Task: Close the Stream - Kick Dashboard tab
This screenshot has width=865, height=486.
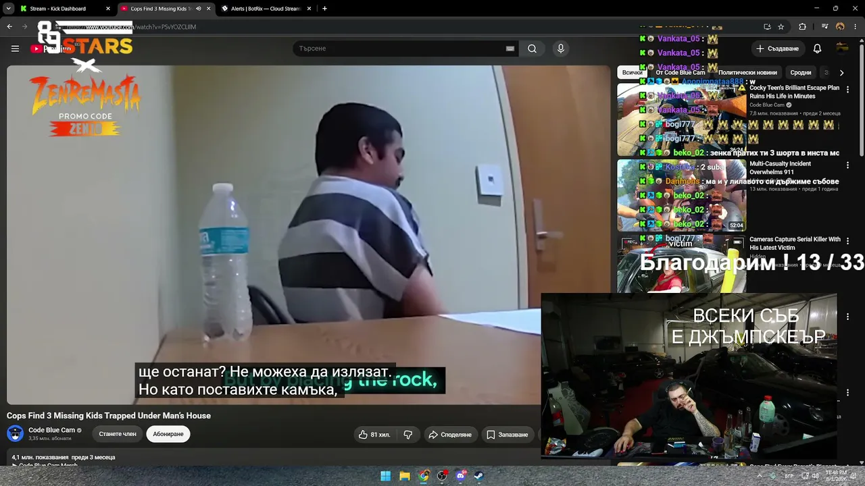Action: [x=107, y=9]
